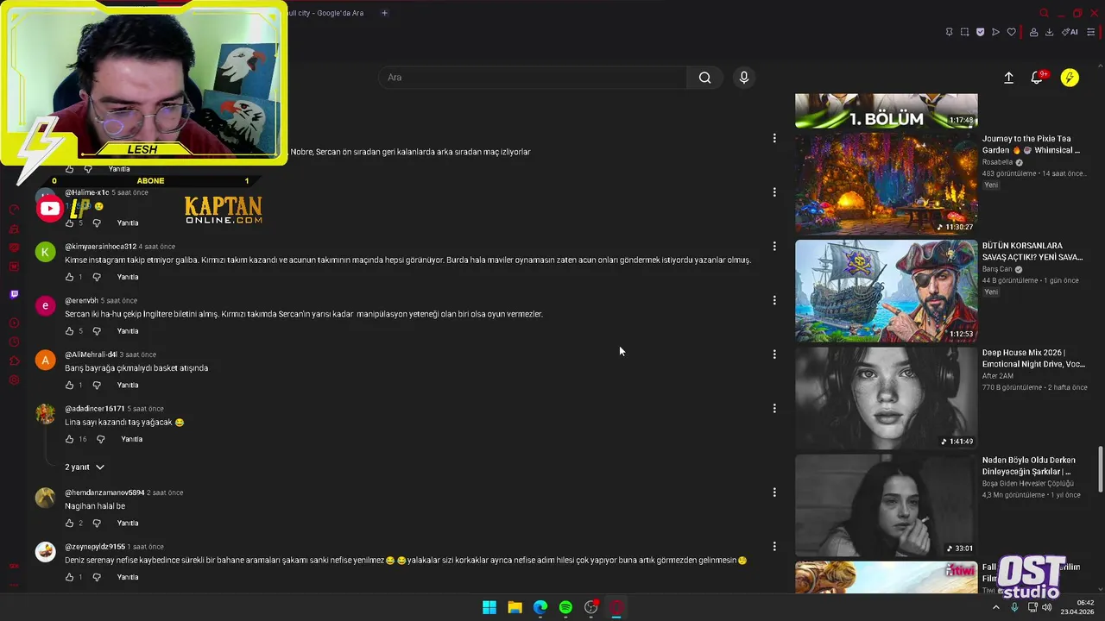
Task: Reply to @hemdanzamanov5894 with Yanıtla
Action: point(128,523)
